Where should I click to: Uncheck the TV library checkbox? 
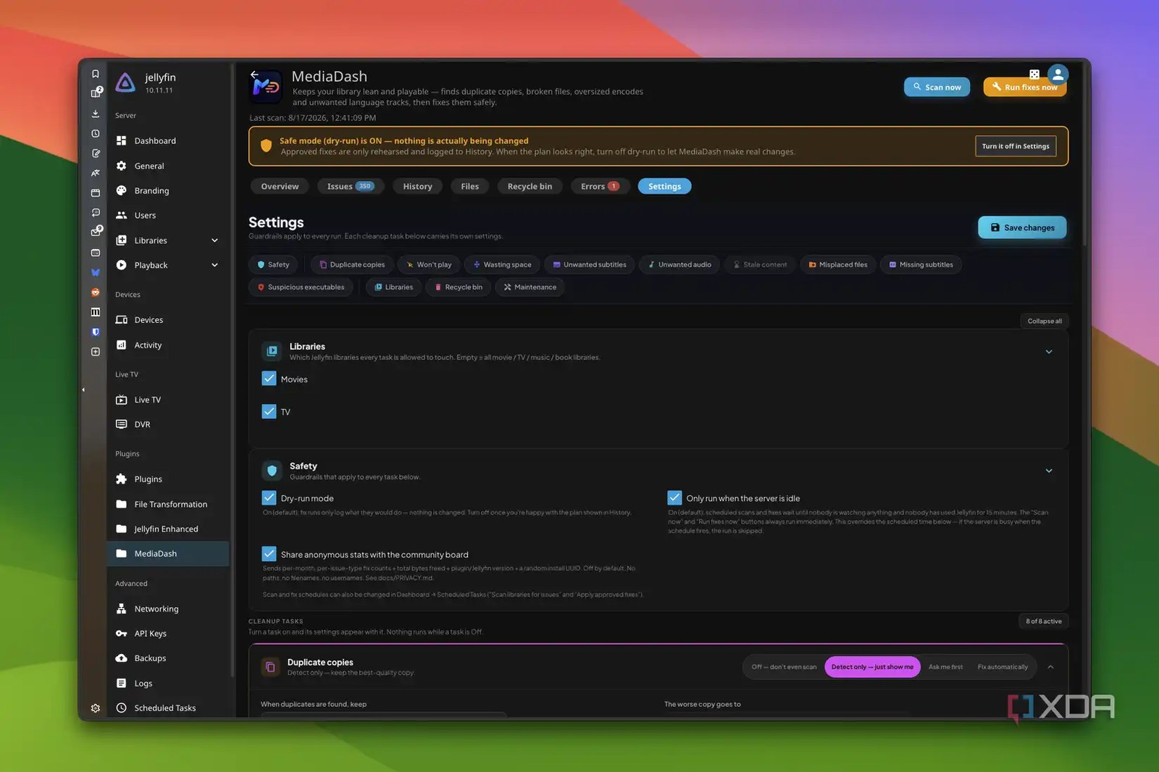tap(269, 411)
